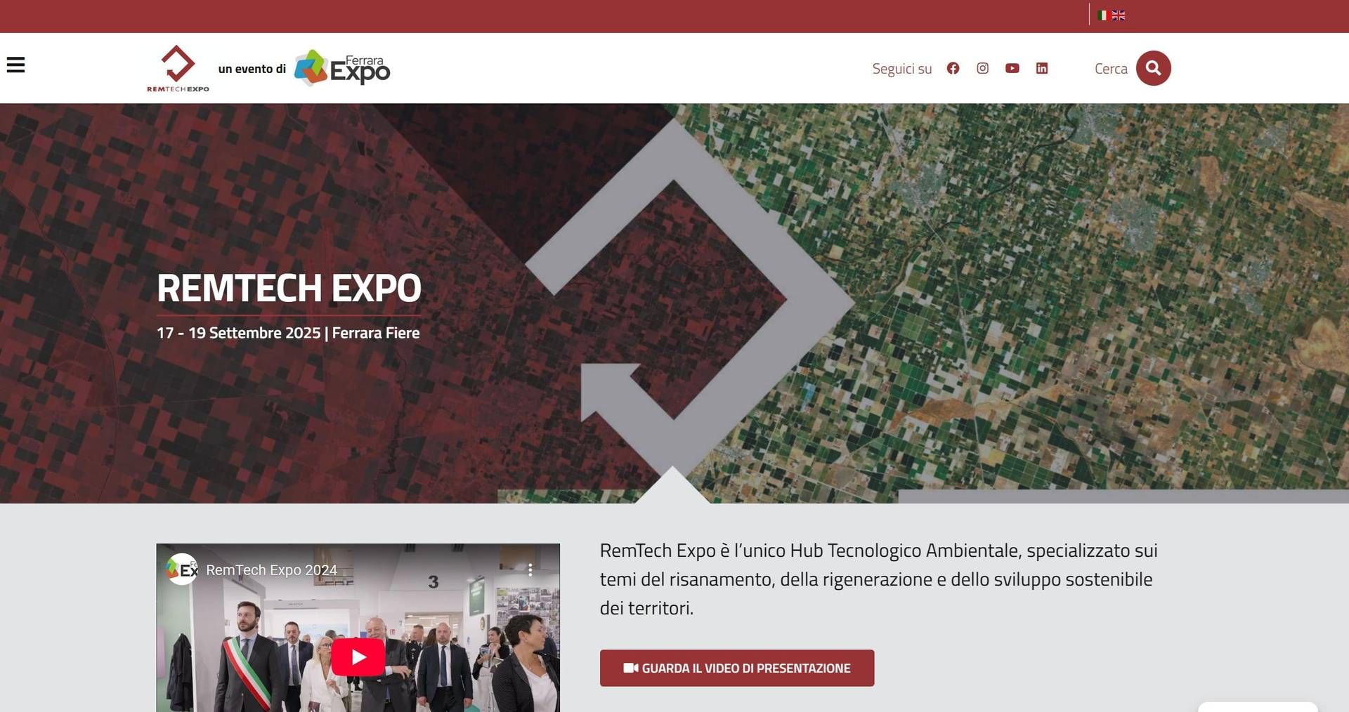Click the Seguici su label
The height and width of the screenshot is (712, 1349).
point(901,69)
